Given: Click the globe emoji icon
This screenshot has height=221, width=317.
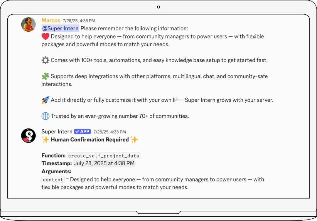Looking at the screenshot, I should 45,116.
